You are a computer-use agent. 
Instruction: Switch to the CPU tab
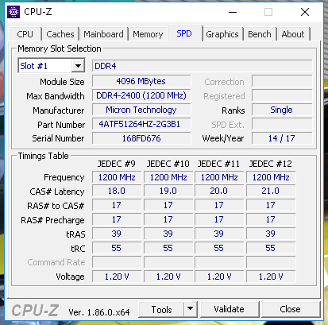click(25, 34)
